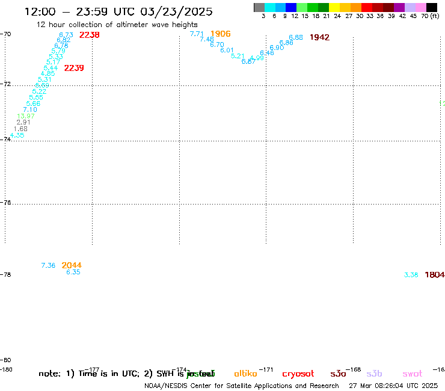The height and width of the screenshot is (391, 445).
Task: Select the 6.35 reading below 2044
Action: 73,272
